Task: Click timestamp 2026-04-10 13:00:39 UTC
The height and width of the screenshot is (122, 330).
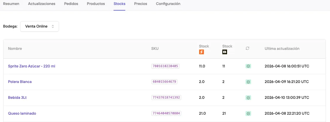Action: 287,98
